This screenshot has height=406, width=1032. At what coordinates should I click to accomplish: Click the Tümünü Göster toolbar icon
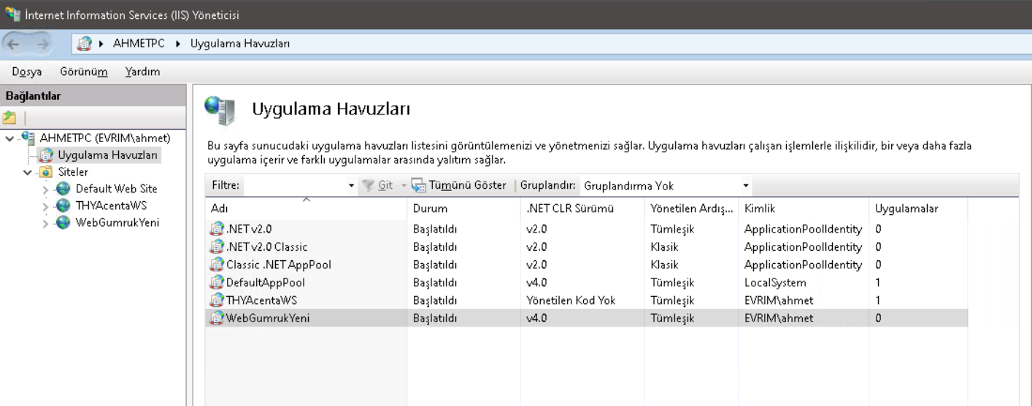419,185
